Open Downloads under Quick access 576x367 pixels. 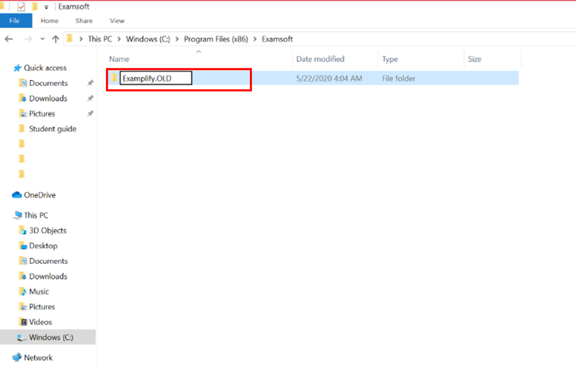[48, 98]
